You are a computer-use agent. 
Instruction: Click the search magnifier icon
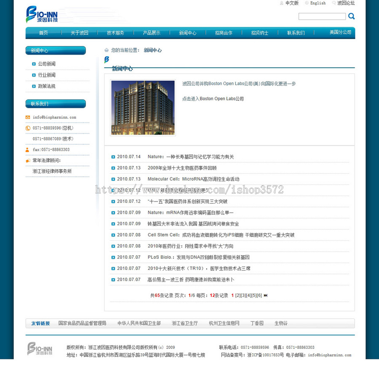351,16
